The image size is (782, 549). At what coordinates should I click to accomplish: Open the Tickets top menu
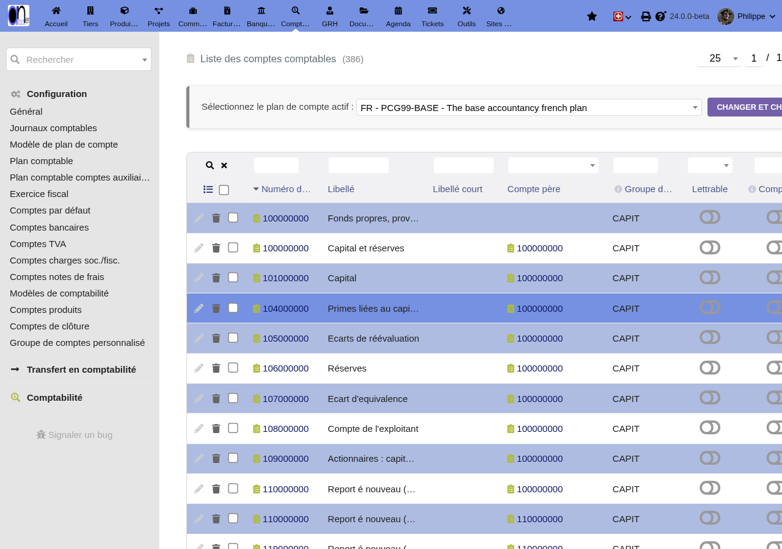pos(433,16)
